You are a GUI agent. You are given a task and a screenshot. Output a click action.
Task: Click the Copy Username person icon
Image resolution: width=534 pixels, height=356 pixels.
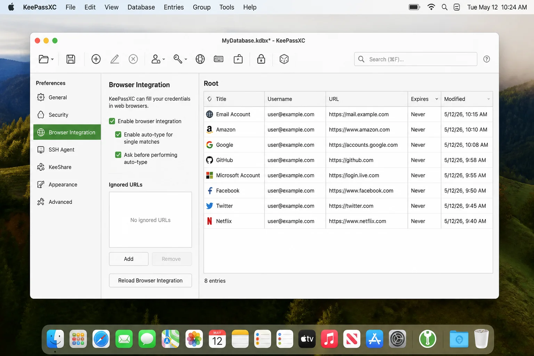156,59
